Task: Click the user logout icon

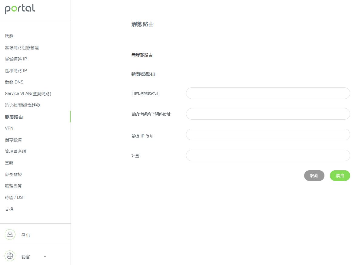Action: coord(10,235)
